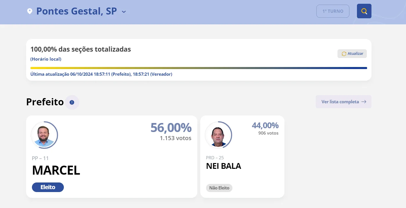Image resolution: width=406 pixels, height=208 pixels.
Task: Click the refresh arrows icon in Atualizar
Action: click(x=344, y=54)
